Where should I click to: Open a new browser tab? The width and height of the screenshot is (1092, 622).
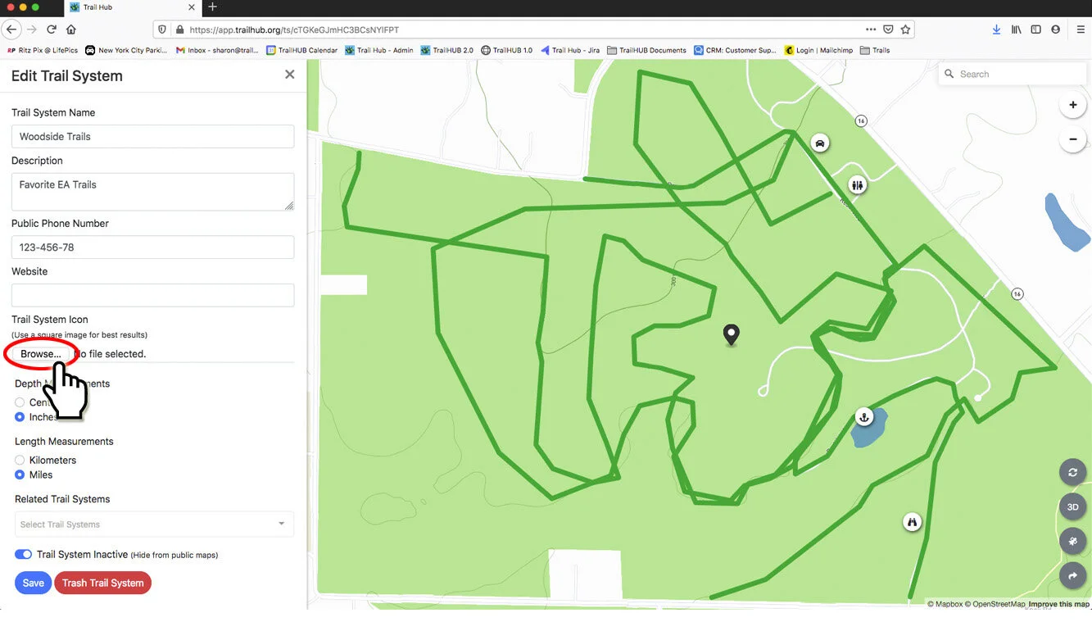point(212,7)
